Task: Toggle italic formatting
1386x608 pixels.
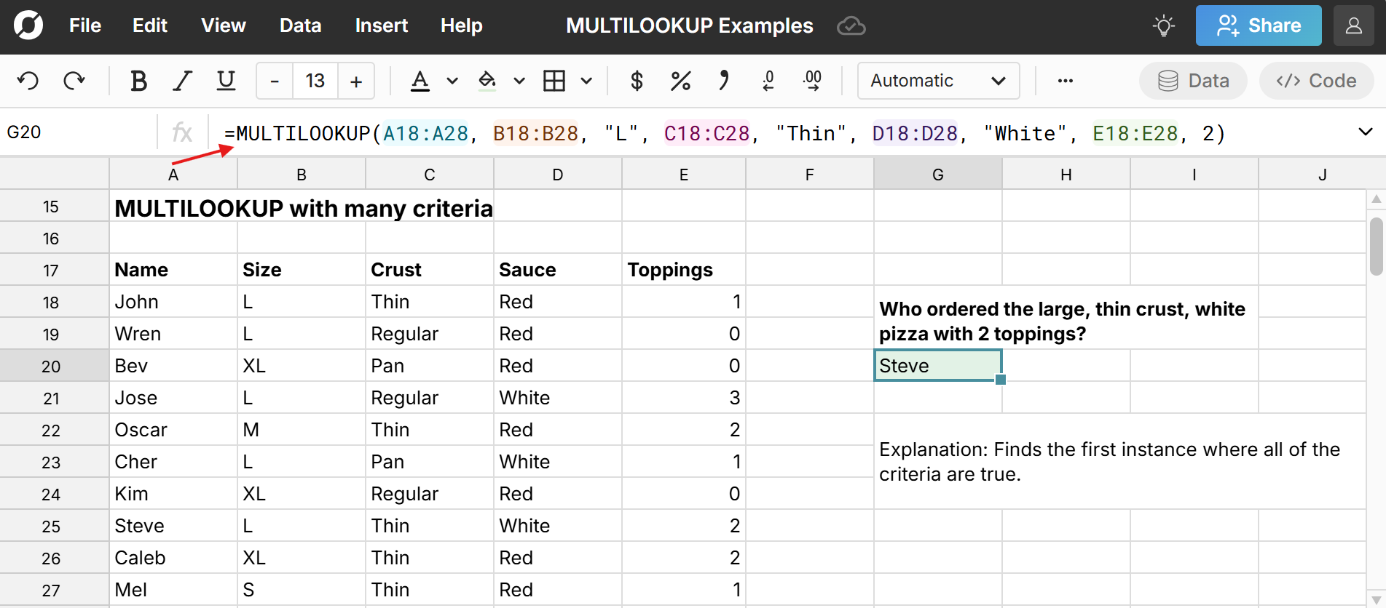Action: (182, 81)
